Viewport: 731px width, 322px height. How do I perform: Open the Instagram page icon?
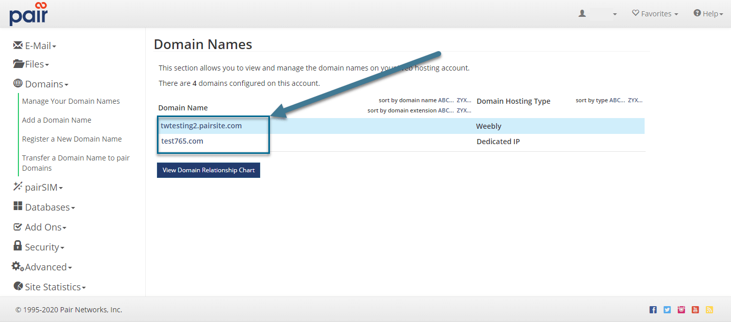tap(681, 310)
